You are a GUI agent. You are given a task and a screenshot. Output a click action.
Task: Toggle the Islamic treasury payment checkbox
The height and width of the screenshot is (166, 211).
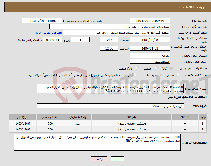[x=134, y=74]
